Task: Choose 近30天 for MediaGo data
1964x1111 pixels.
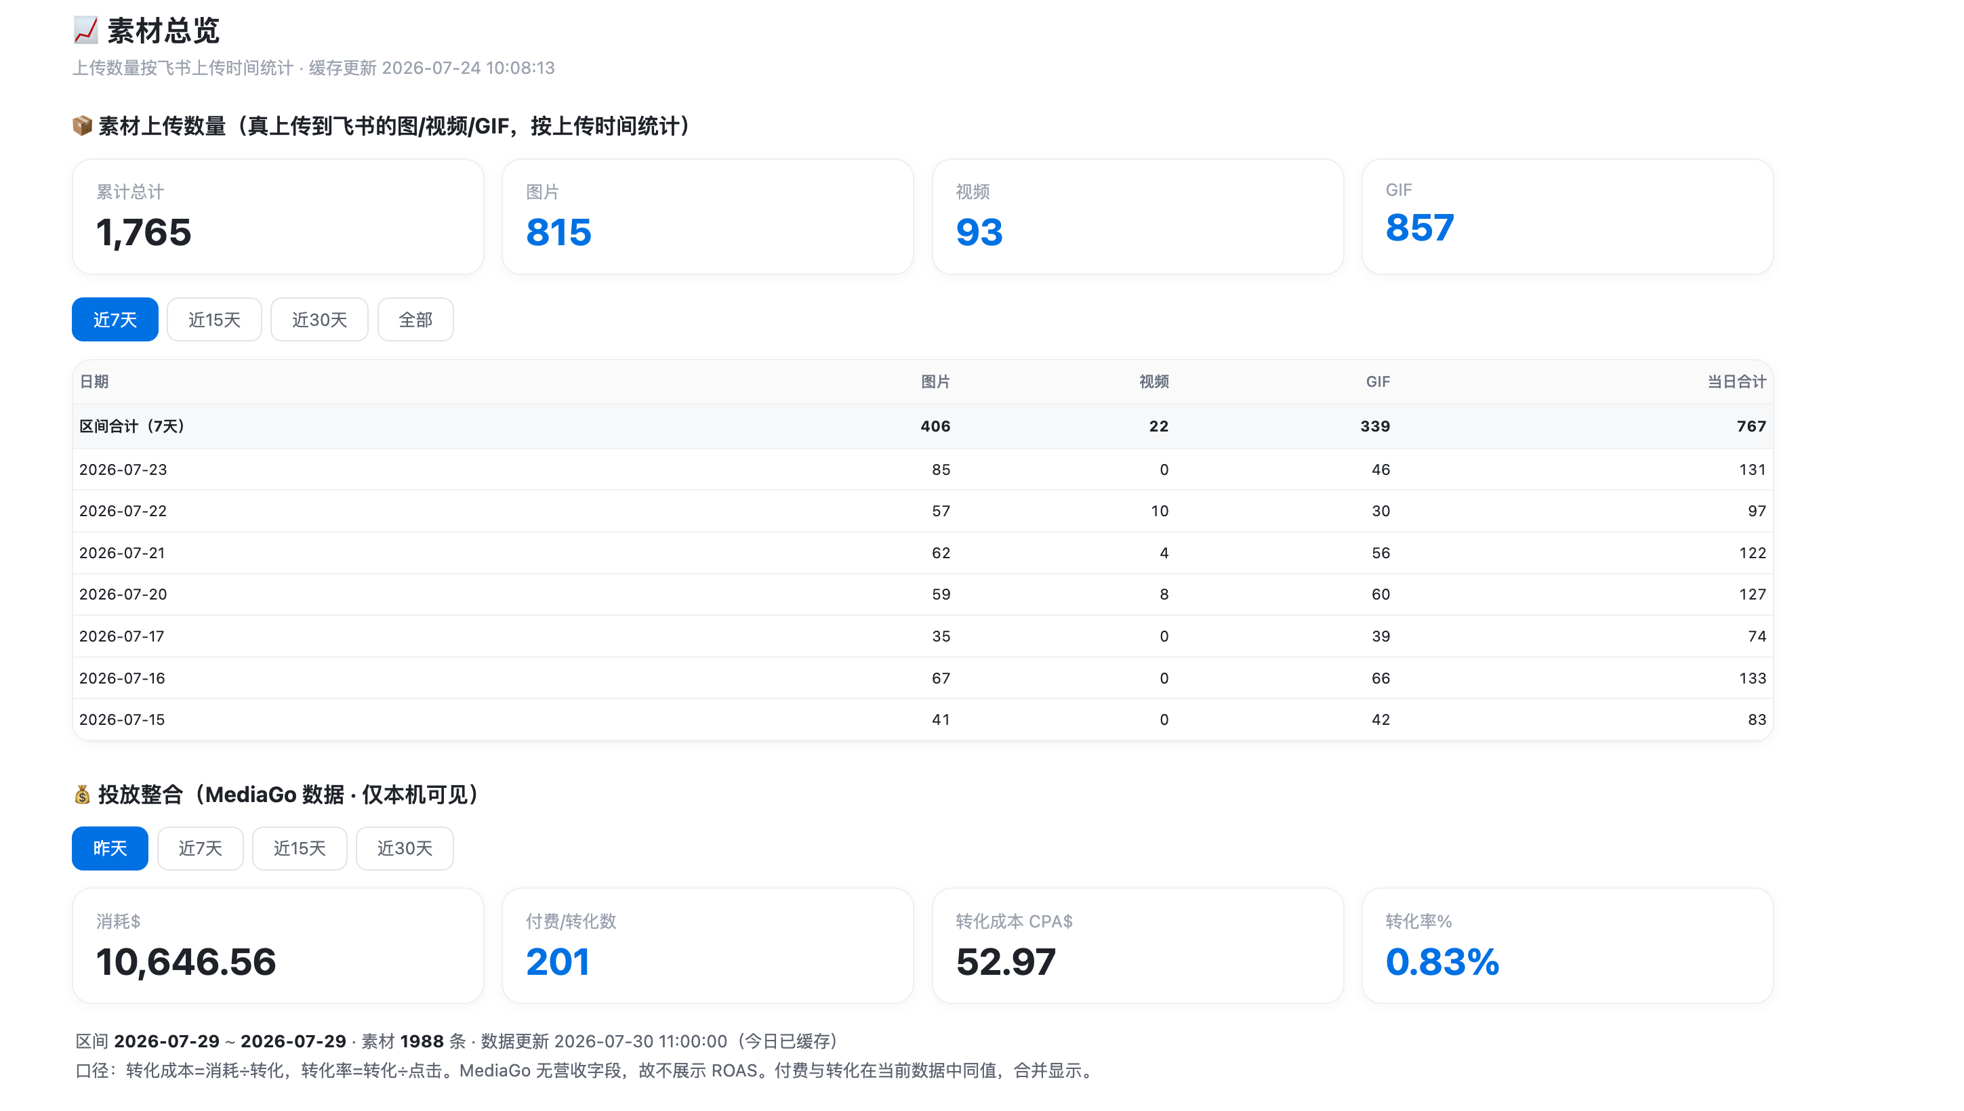Action: [405, 849]
